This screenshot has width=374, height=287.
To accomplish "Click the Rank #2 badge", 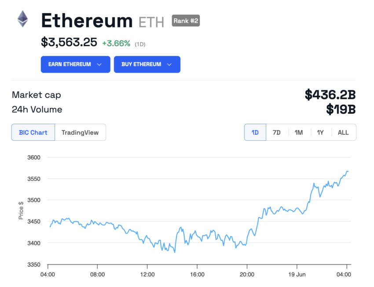I will (186, 21).
